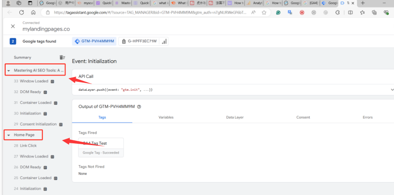Select the GTM-PVH4MM9M container chip
Image resolution: width=394 pixels, height=195 pixels.
94,41
